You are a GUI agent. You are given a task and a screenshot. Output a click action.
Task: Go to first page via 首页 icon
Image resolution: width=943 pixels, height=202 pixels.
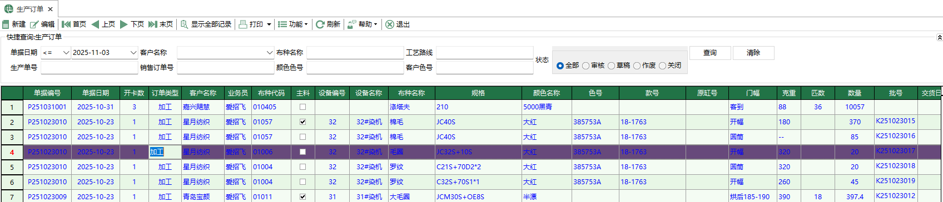[66, 24]
